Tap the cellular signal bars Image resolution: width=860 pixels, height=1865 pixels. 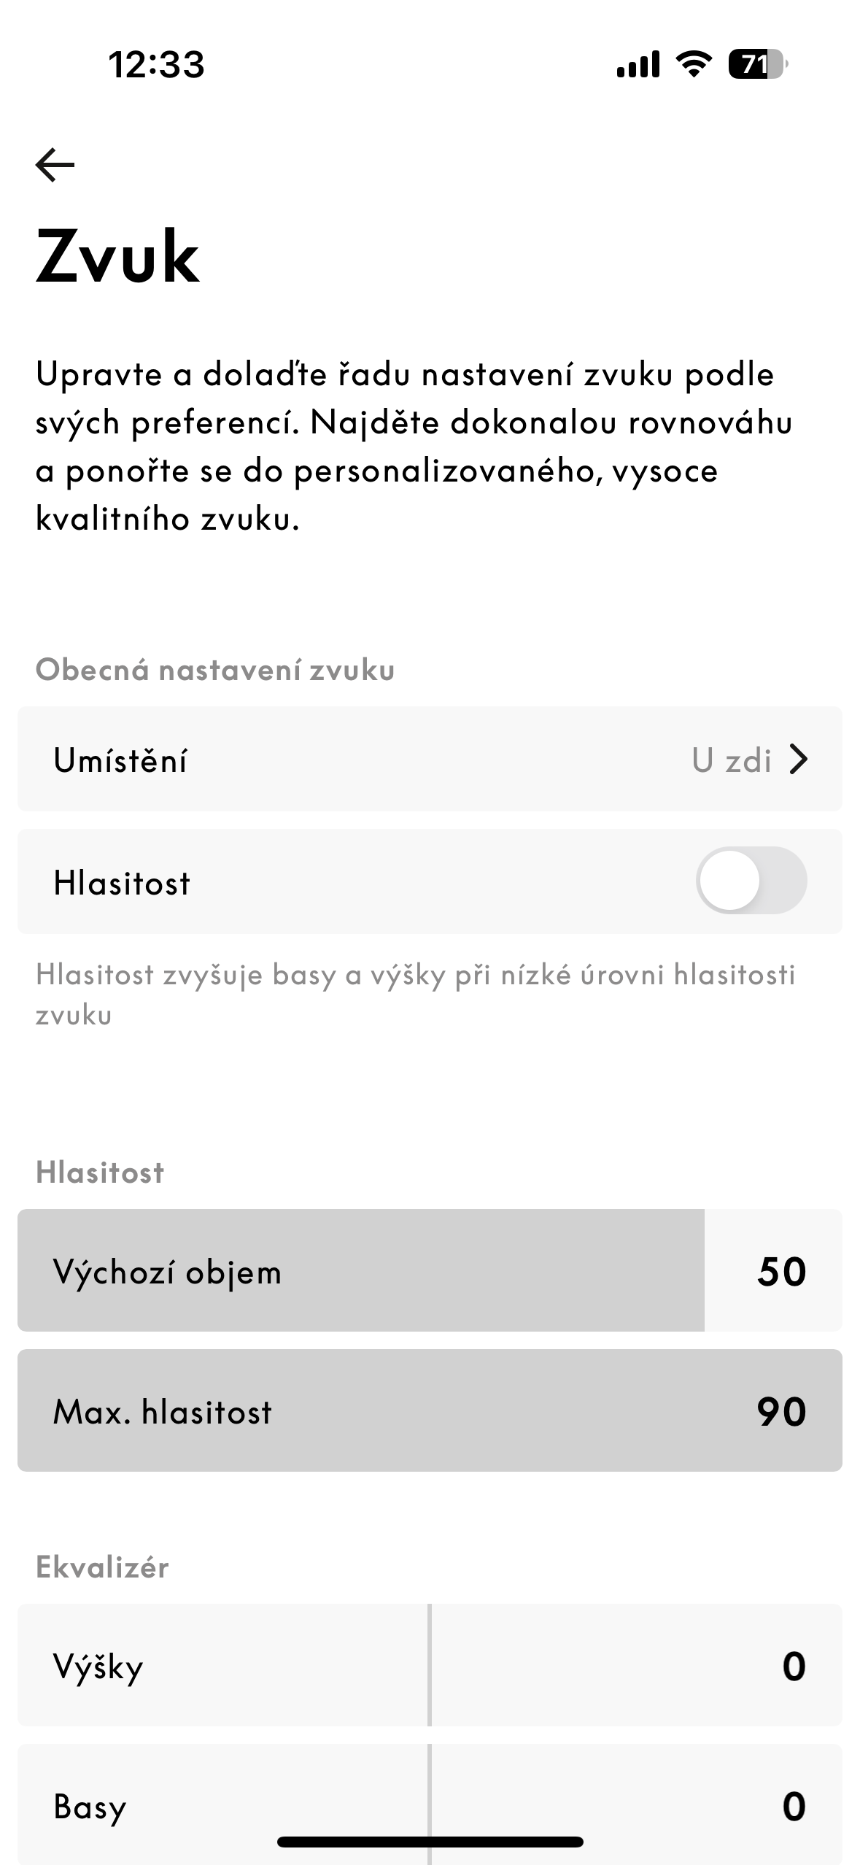638,64
